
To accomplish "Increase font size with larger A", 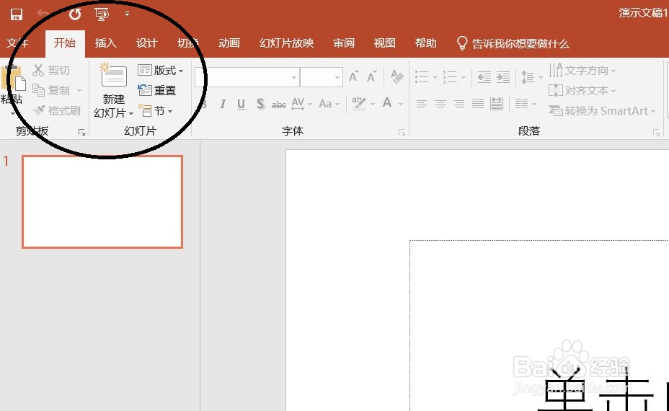I will click(353, 76).
